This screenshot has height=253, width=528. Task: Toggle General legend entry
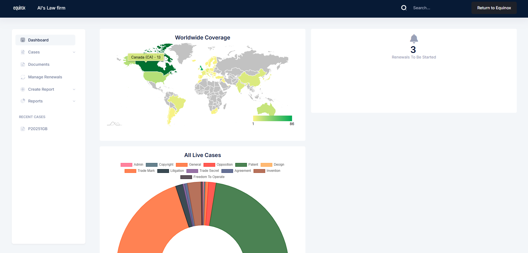[x=188, y=165]
